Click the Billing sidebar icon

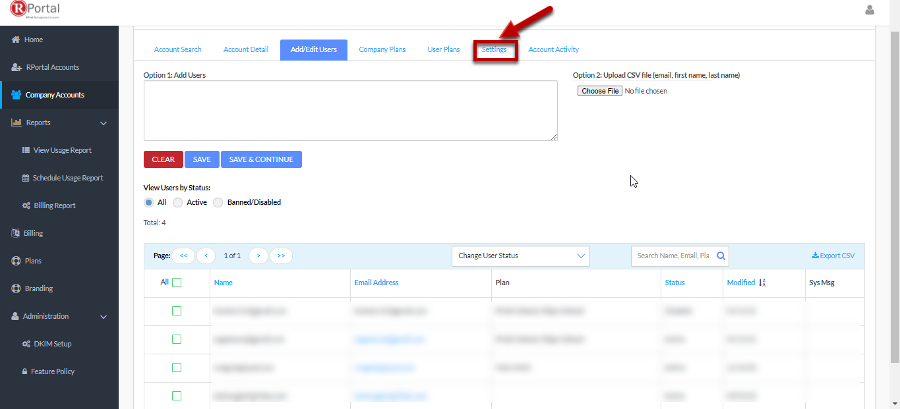16,233
